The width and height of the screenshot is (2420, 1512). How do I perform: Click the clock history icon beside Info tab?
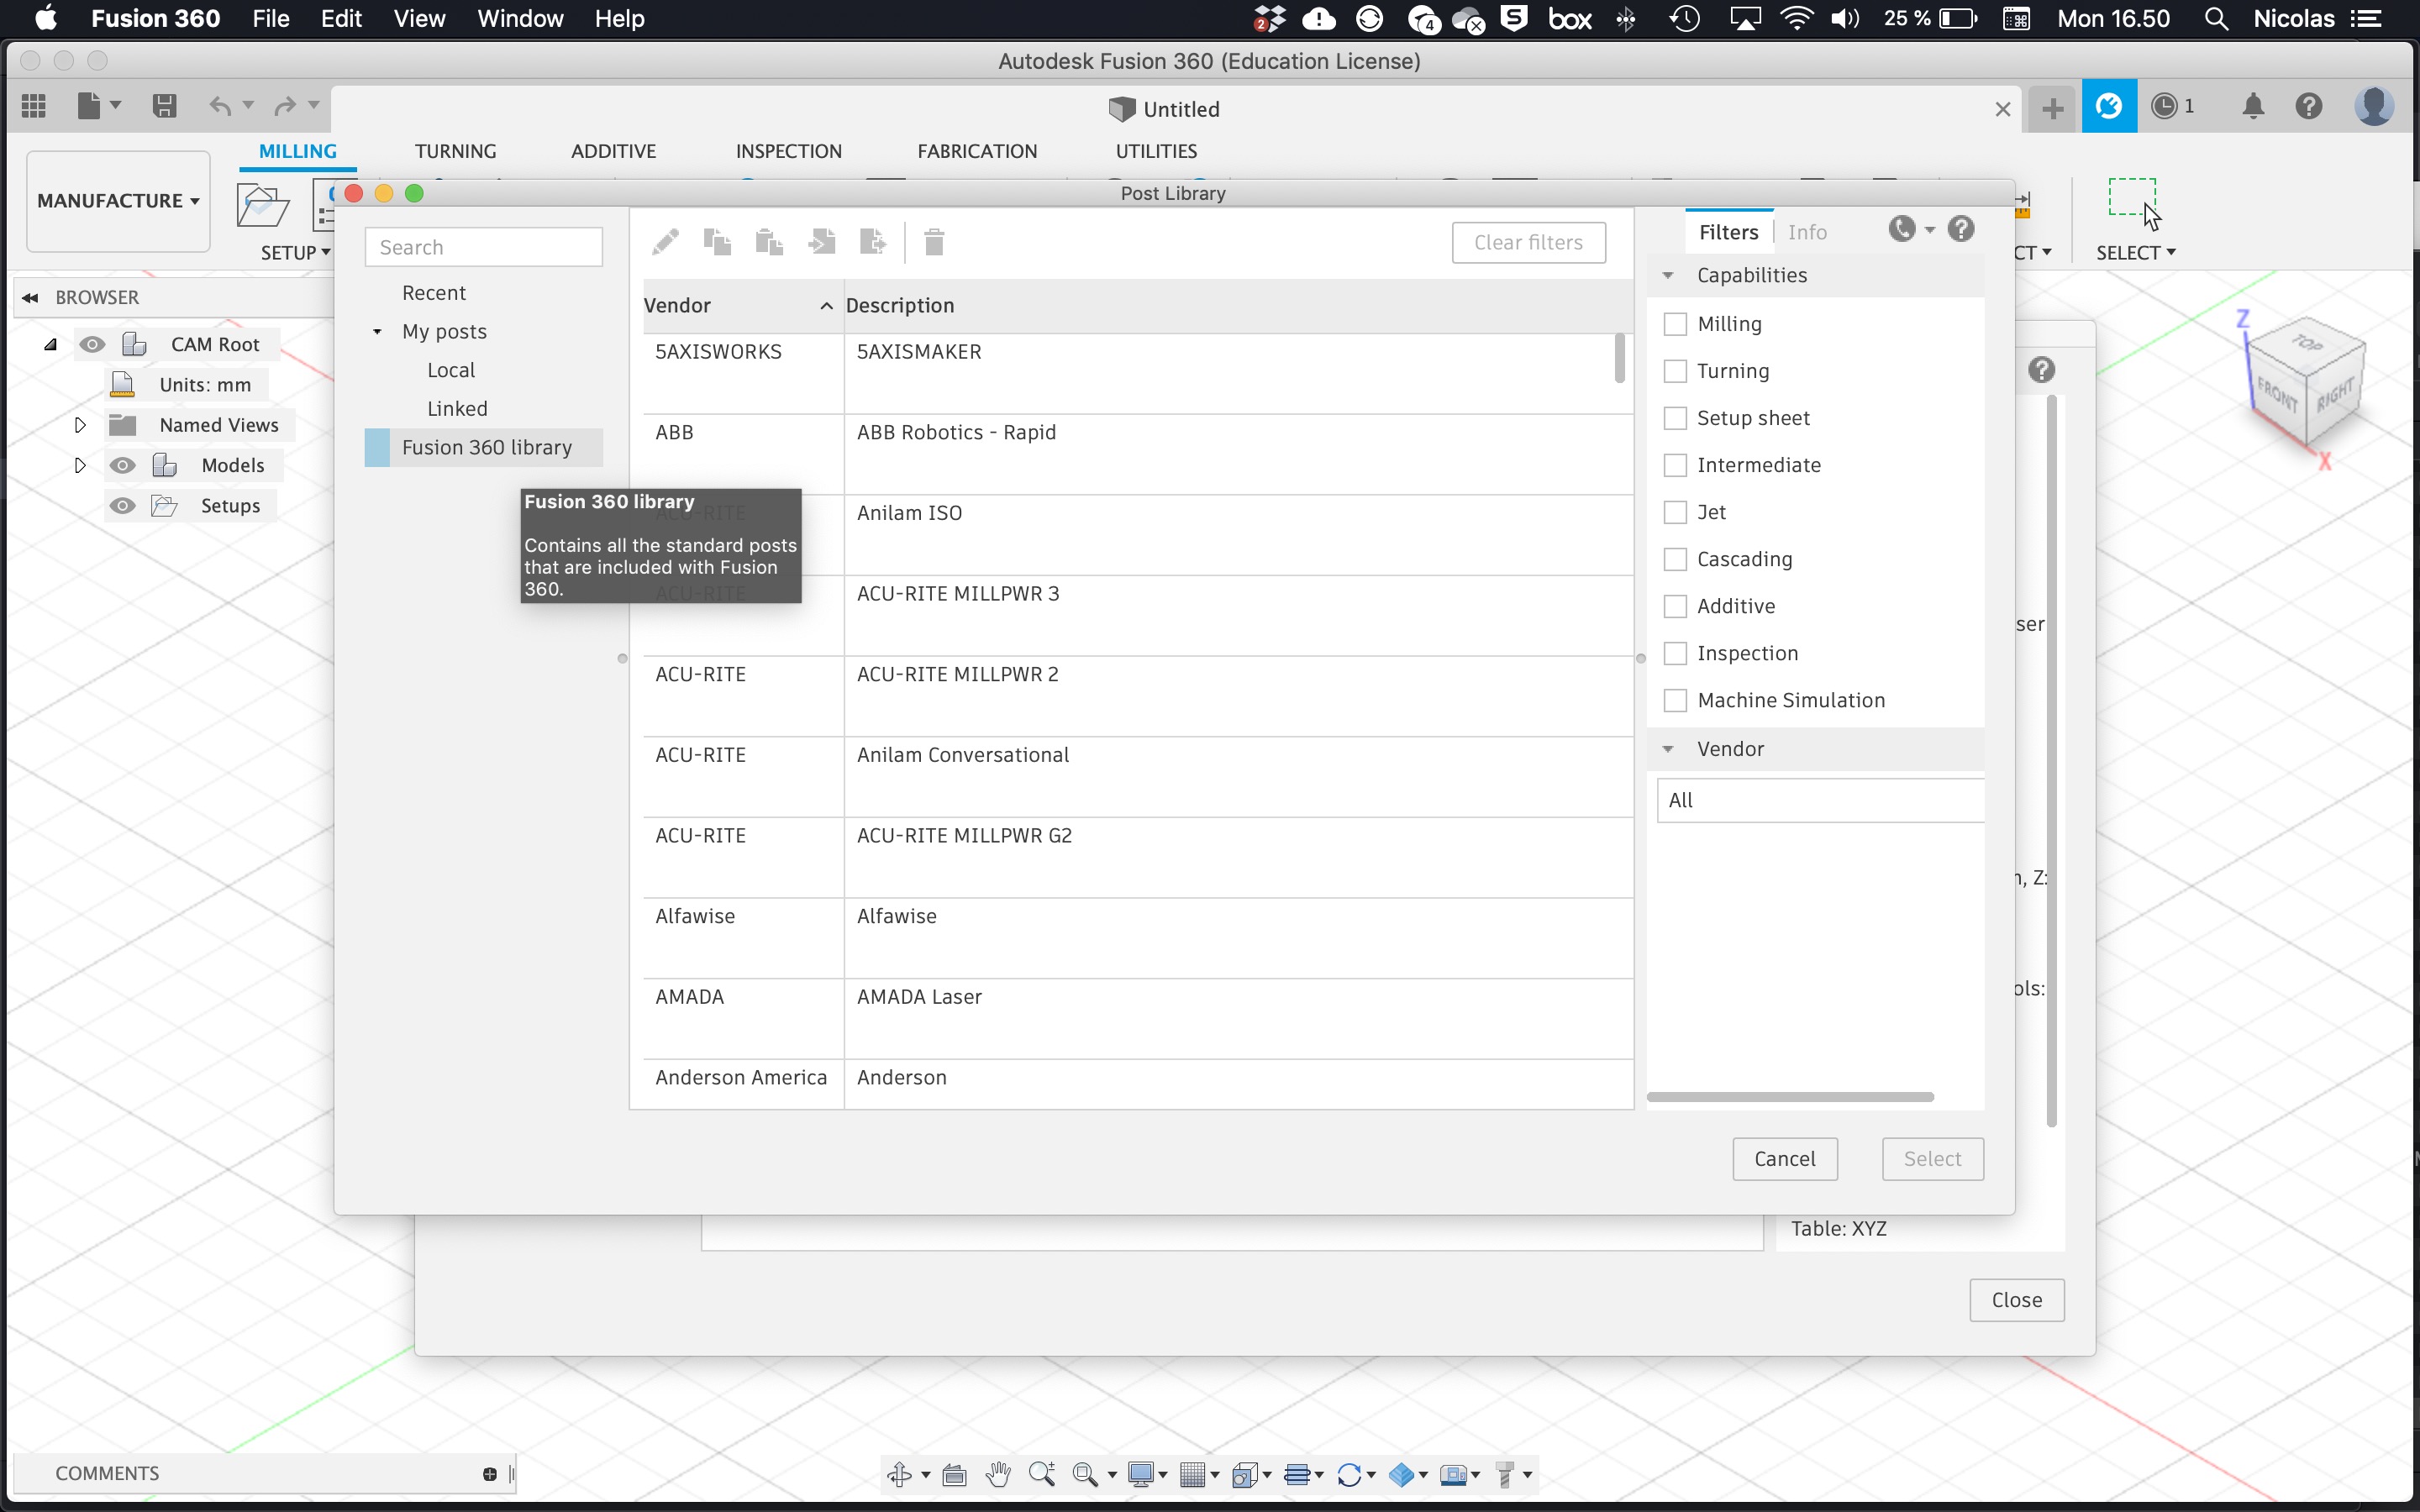pos(1902,230)
